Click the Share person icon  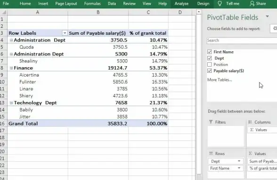(x=252, y=4)
